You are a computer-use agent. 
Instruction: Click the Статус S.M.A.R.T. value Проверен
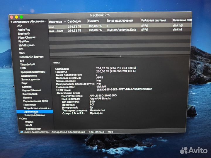(96, 113)
